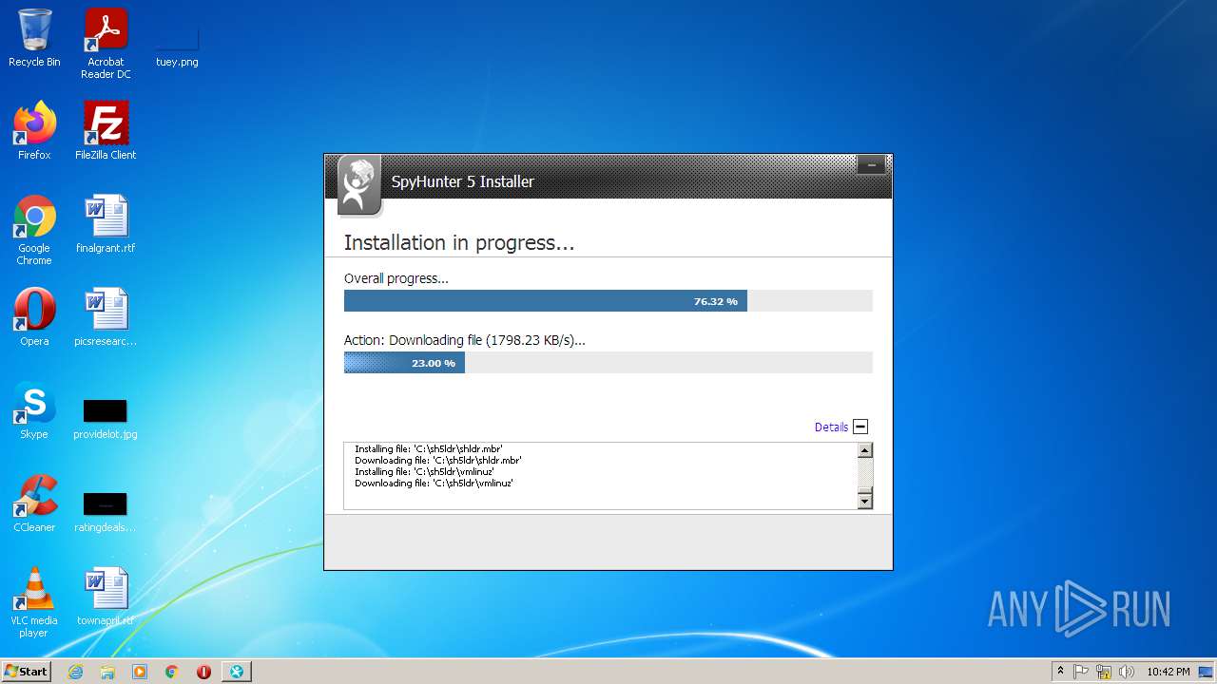The height and width of the screenshot is (684, 1217).
Task: Select log line "Downloading file: 'C:\sh5ldr\vmlinuz'"
Action: 434,483
